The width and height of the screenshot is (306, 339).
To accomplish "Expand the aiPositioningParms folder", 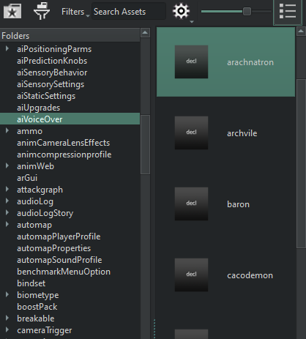I will 7,49.
